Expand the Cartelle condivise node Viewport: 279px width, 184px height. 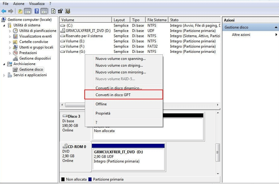pos(10,42)
